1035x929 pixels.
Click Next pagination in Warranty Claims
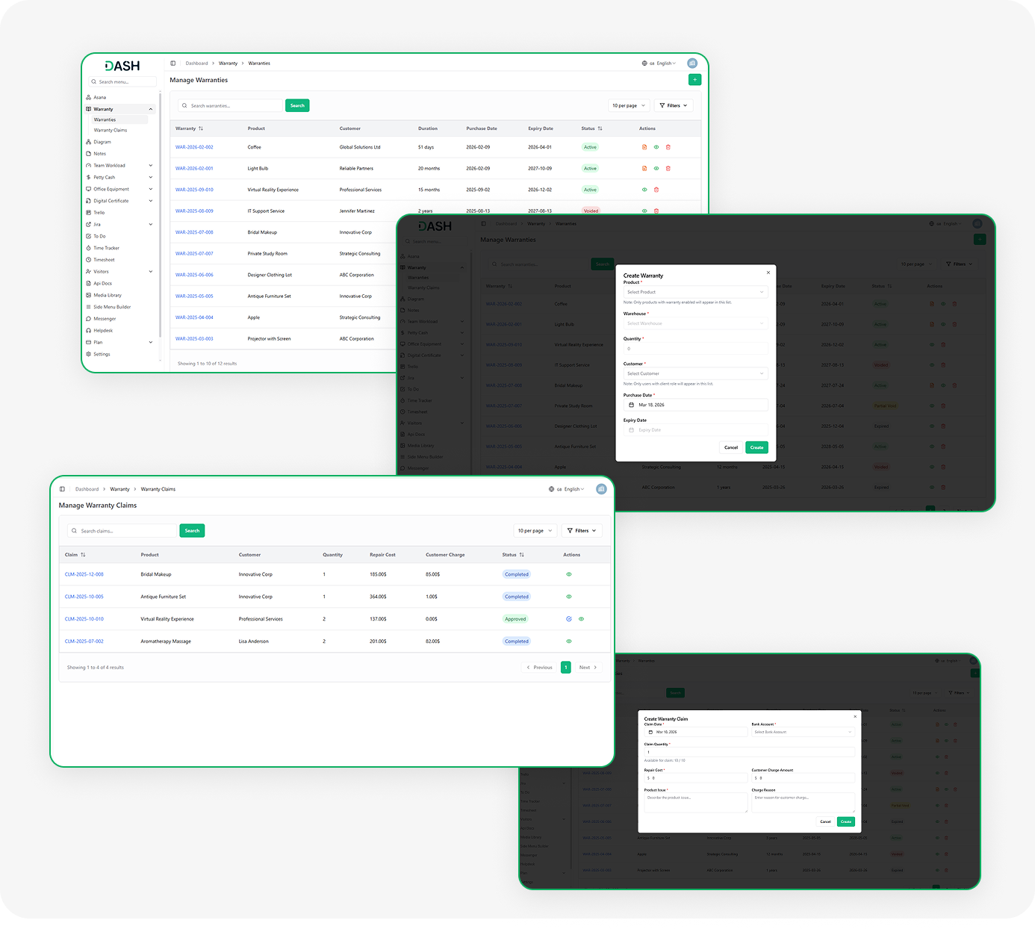[x=588, y=668]
